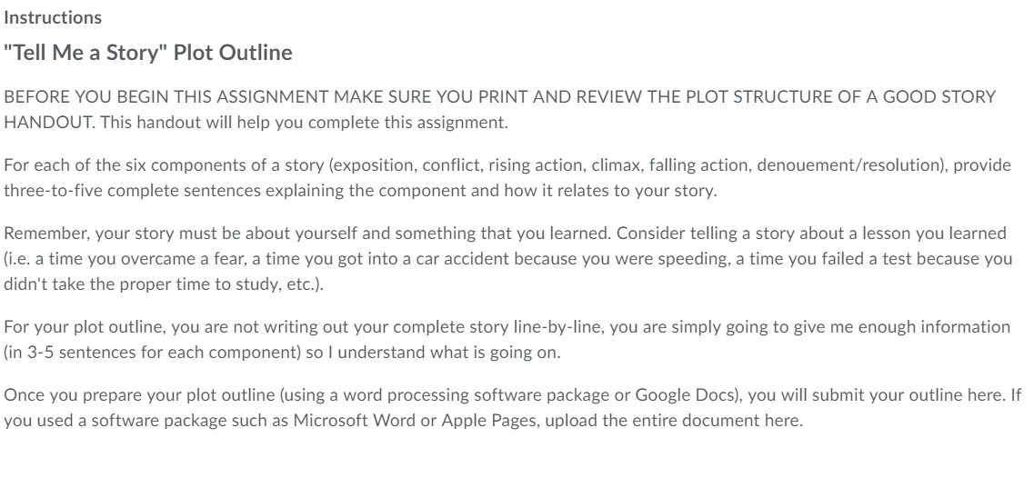Screen dimensions: 1034x478
Task: Click the words "PLOT STRUCTURE OF A GOOD STORY"
Action: [841, 97]
